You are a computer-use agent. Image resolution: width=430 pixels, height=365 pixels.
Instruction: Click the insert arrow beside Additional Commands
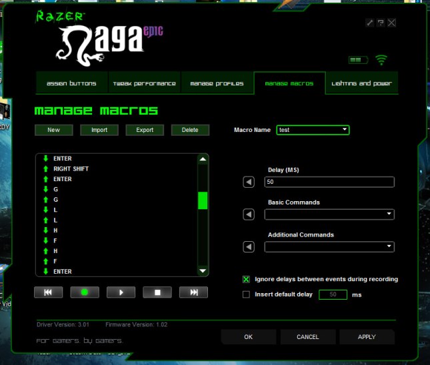click(249, 247)
